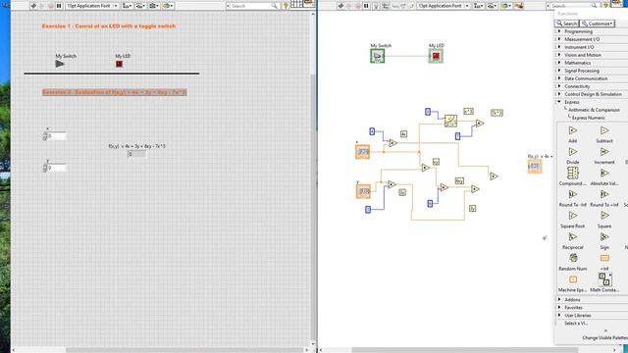Open Reorder menu in block diagram toolbar
The image size is (628, 353).
pos(506,6)
